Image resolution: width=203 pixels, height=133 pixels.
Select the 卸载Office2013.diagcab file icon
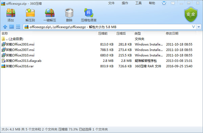pos(3,61)
